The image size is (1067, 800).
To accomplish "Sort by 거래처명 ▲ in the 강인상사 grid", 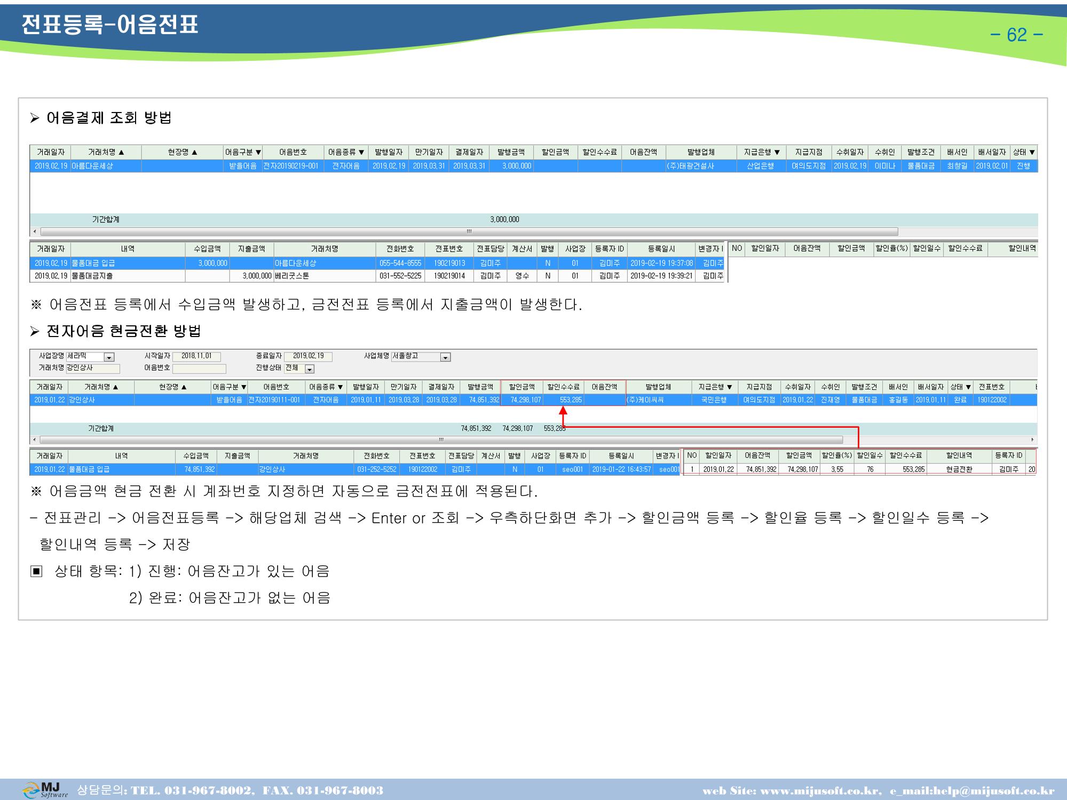I will (101, 387).
